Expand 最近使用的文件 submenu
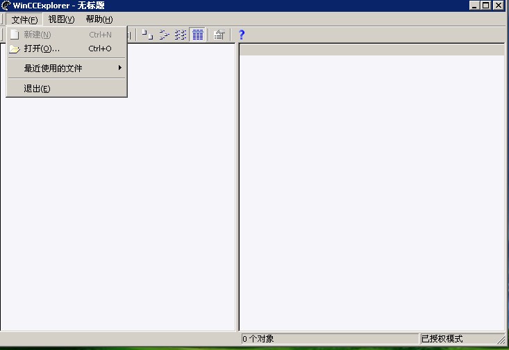Viewport: 509px width, 350px height. point(53,68)
